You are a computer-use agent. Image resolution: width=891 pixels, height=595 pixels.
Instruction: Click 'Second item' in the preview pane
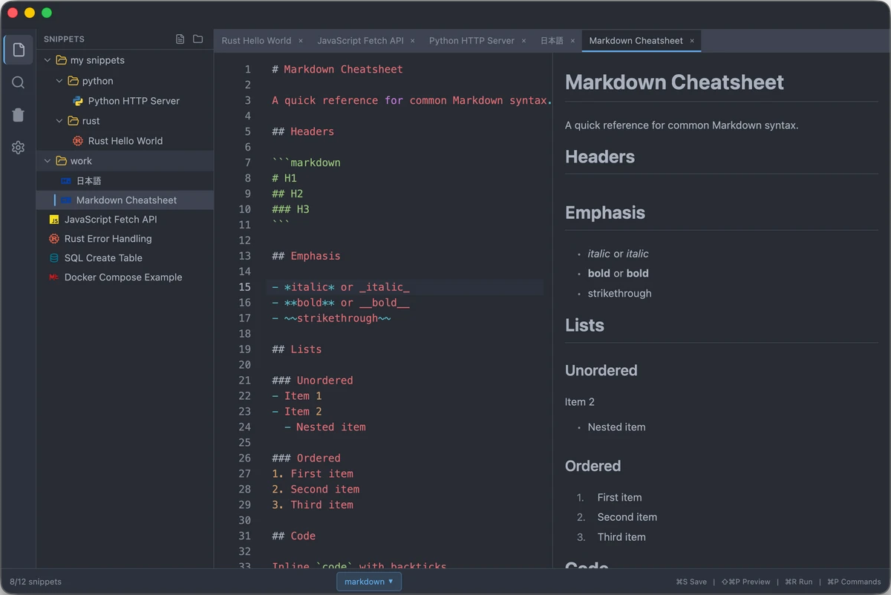[627, 517]
